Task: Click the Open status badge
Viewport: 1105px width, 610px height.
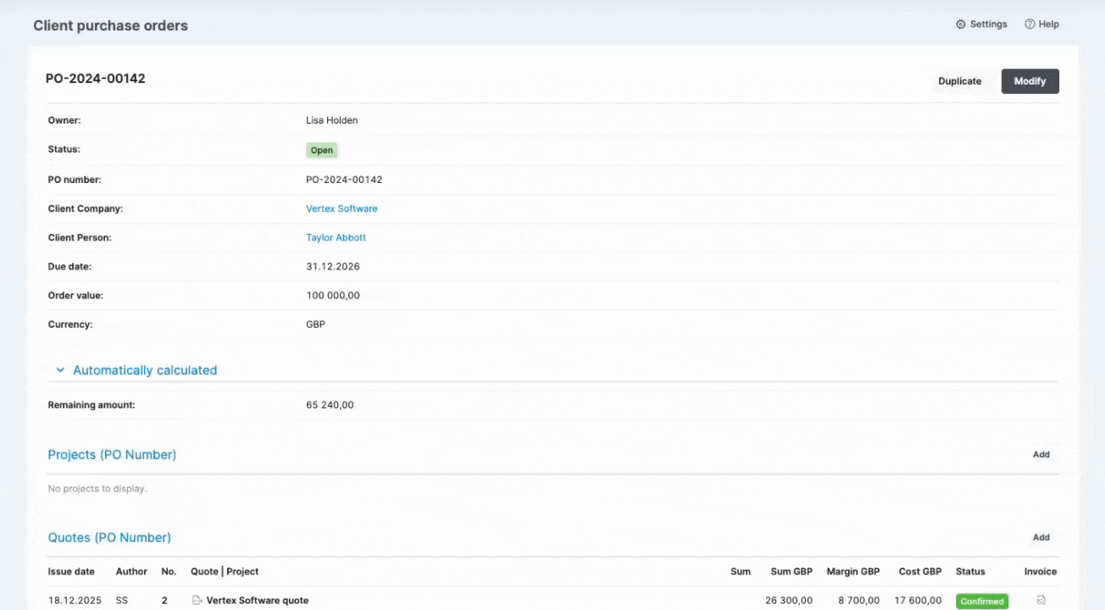Action: pyautogui.click(x=321, y=151)
